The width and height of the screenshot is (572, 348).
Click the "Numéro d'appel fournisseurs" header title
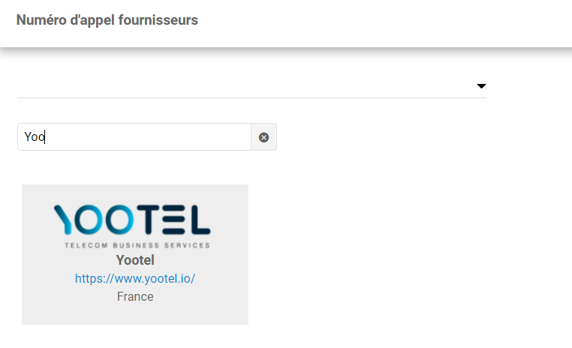pyautogui.click(x=107, y=20)
